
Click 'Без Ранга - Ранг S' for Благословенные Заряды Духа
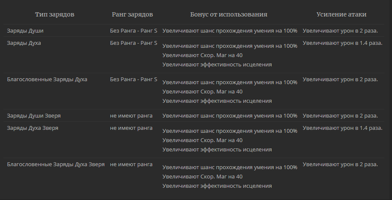133,79
